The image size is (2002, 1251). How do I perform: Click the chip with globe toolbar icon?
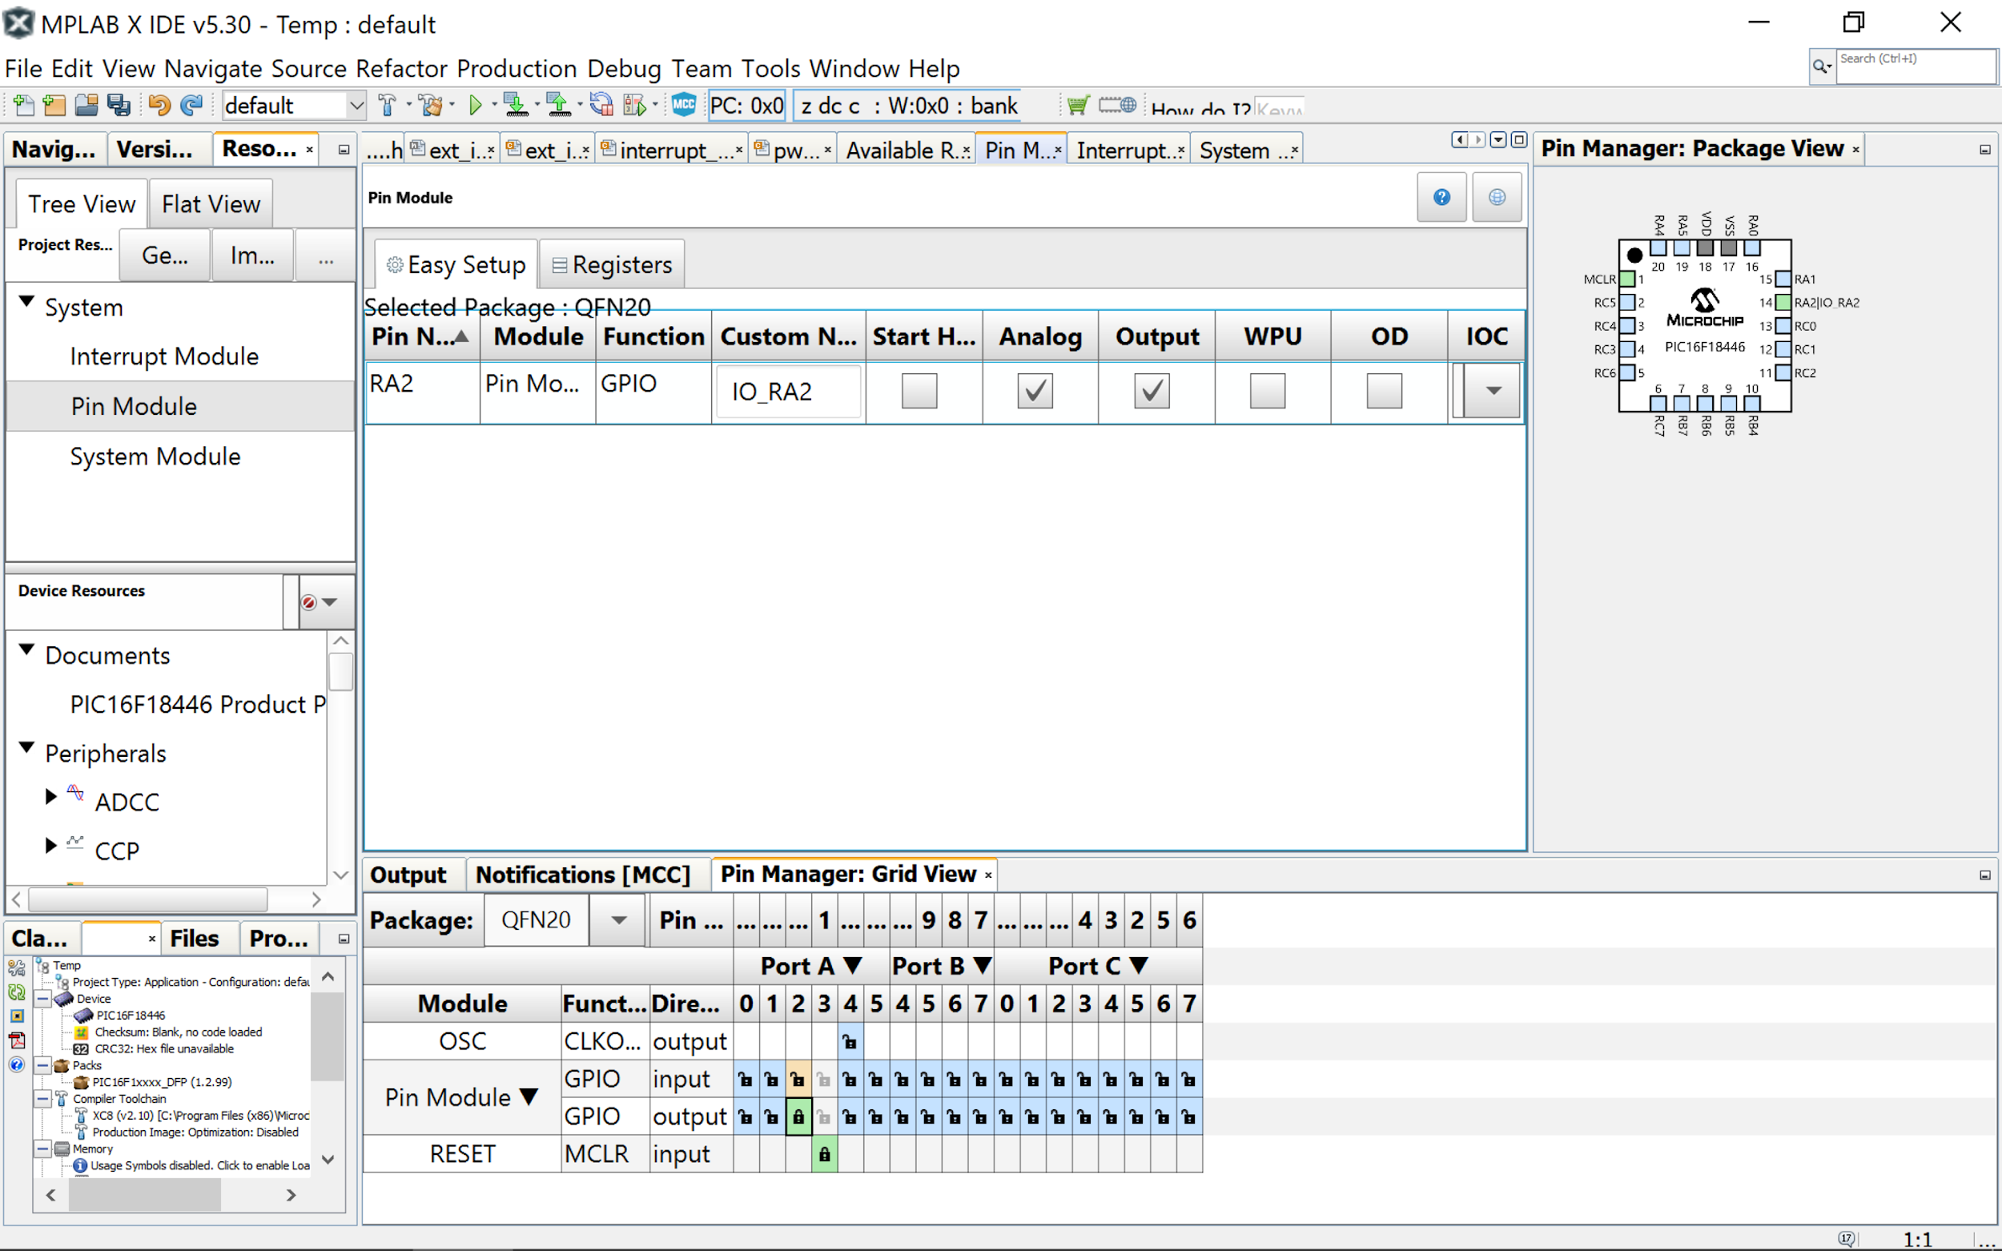[1117, 105]
